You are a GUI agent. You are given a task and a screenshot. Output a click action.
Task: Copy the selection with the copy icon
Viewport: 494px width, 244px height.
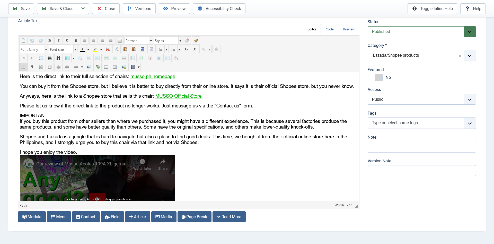[117, 49]
